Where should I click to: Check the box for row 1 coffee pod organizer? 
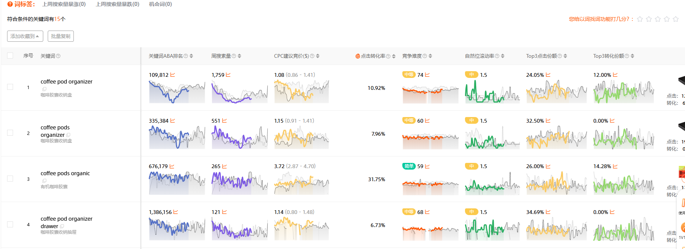(10, 87)
